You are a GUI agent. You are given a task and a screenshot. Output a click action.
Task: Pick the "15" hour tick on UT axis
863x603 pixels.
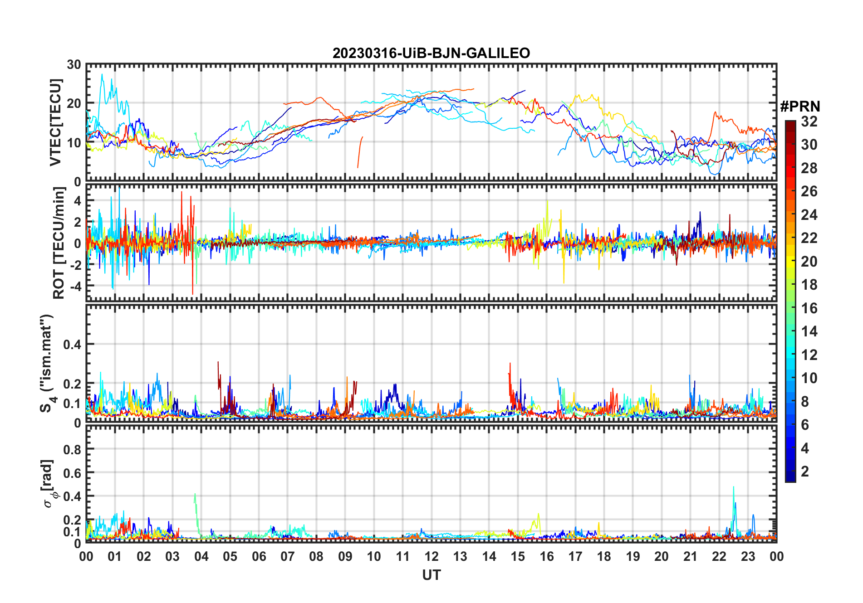coord(518,556)
